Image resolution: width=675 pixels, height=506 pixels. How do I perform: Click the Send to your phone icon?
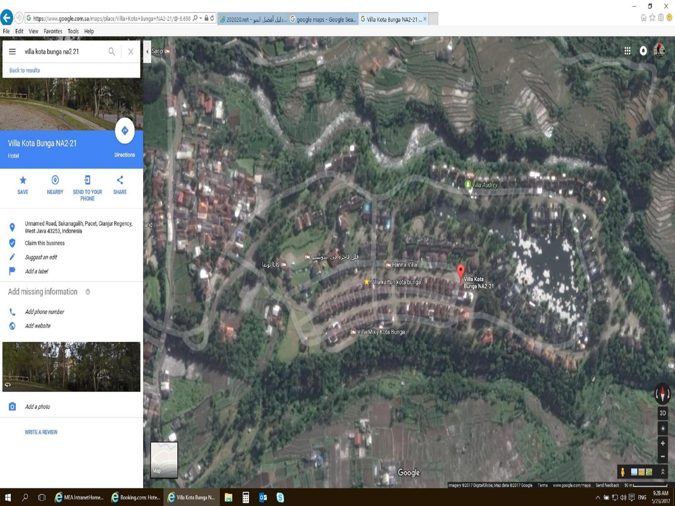pos(87,180)
